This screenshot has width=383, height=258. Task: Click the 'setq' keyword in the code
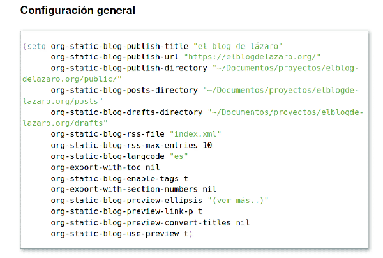pos(36,46)
